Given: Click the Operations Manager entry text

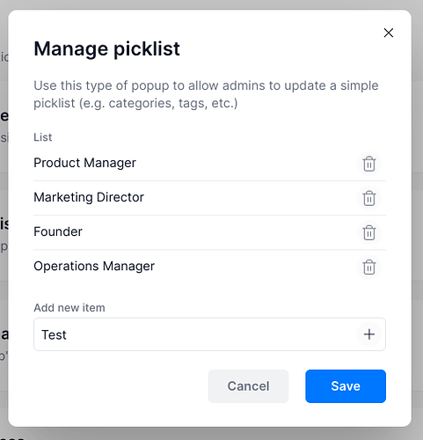Looking at the screenshot, I should point(94,267).
